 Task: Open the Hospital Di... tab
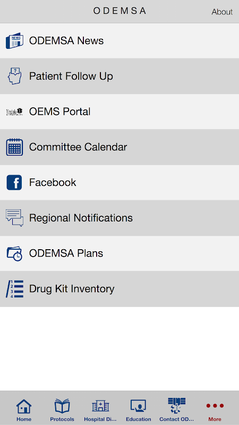[x=100, y=410]
